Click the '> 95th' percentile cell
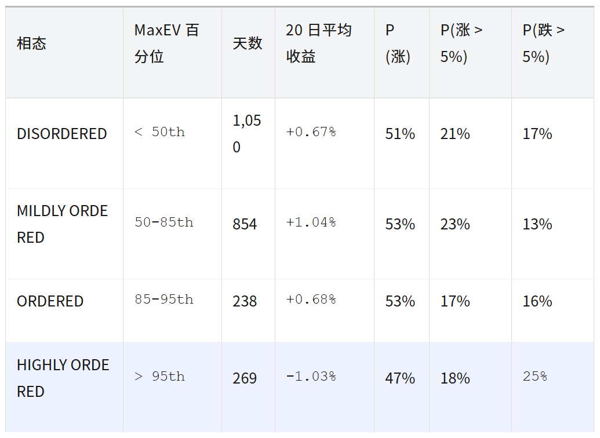Image resolution: width=600 pixels, height=438 pixels. pyautogui.click(x=159, y=377)
